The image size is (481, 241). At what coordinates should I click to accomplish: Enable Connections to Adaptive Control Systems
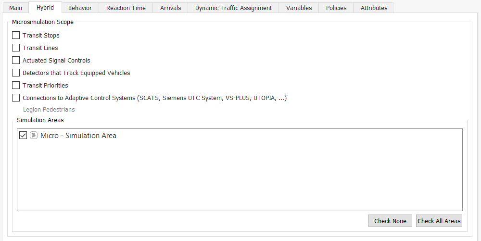[16, 98]
